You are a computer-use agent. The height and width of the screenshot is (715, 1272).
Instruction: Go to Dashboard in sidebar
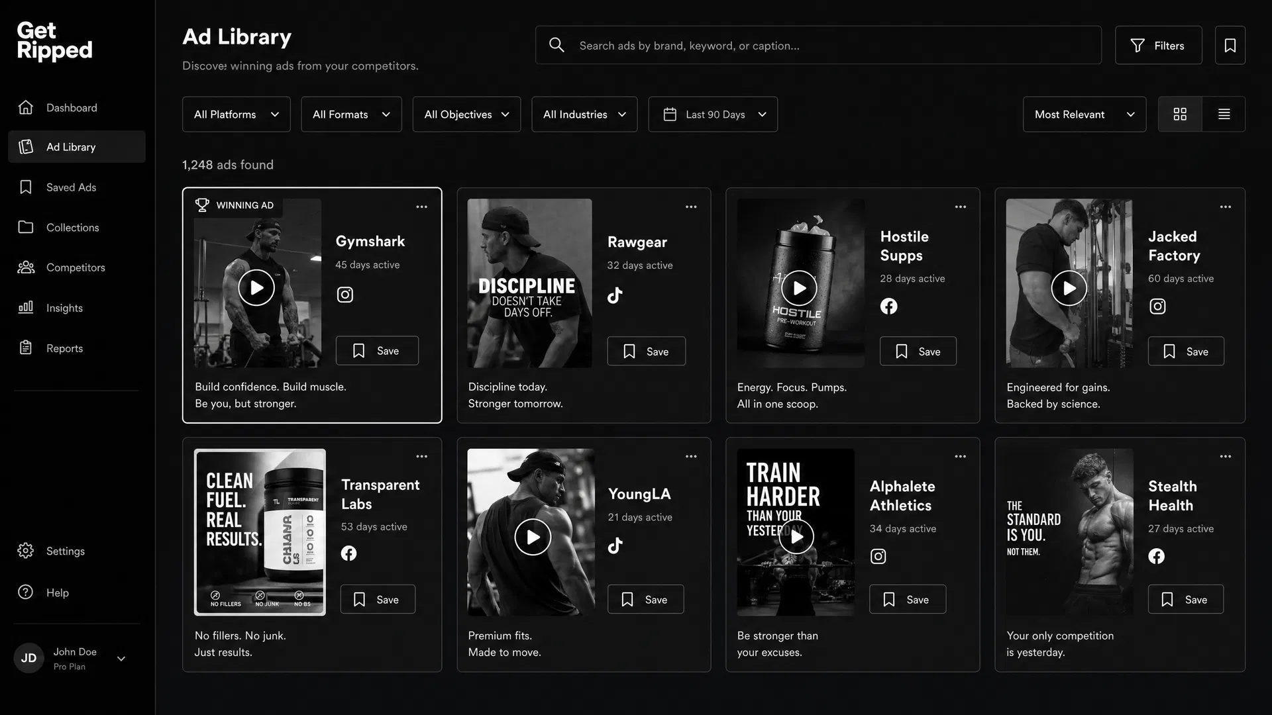tap(77, 107)
